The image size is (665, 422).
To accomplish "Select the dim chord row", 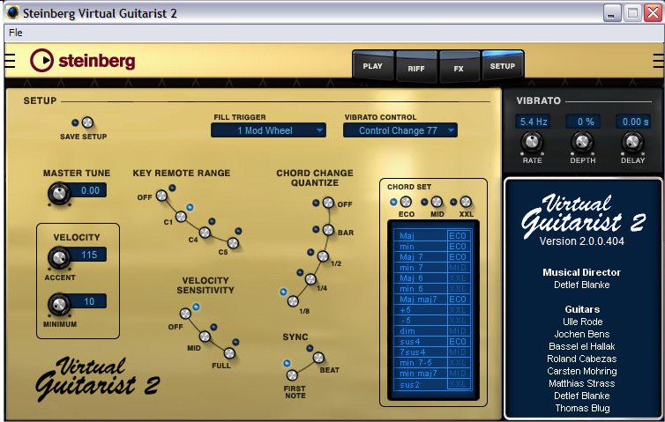I will 432,331.
